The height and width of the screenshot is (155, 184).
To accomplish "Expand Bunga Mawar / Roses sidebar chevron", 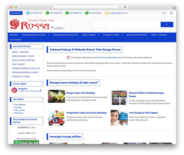I will [39, 56].
